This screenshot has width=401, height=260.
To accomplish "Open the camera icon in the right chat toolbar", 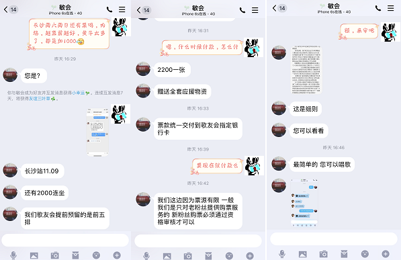I will (x=324, y=253).
